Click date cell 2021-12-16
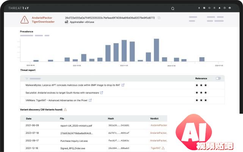Viewport: 243px width, 152px height. 32,148
